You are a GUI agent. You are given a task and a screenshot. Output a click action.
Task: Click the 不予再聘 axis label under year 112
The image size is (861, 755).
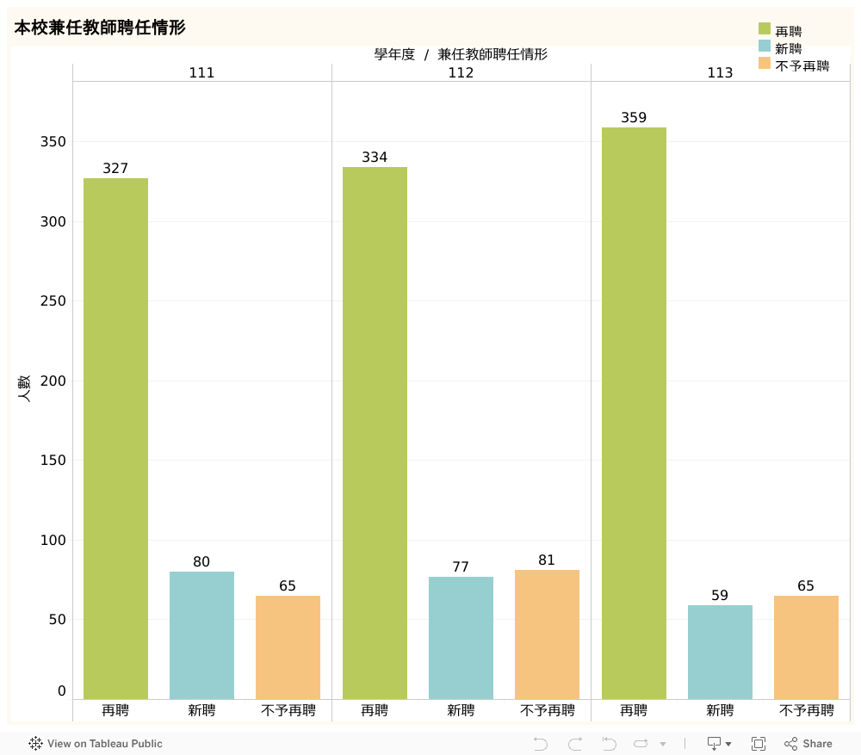click(x=548, y=710)
